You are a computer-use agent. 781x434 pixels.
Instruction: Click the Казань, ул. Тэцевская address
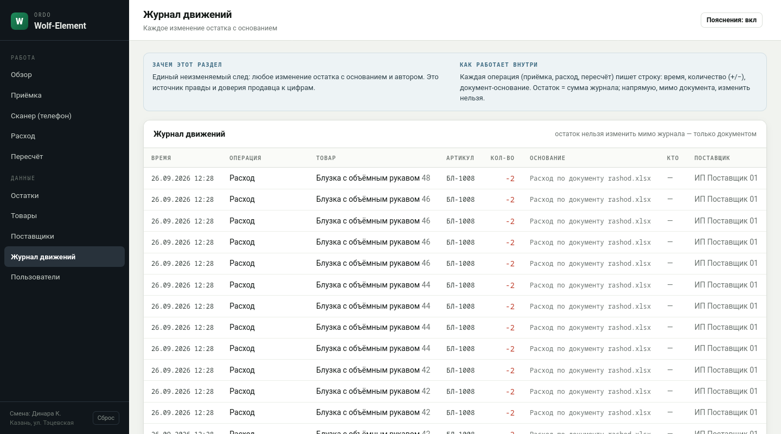pos(42,423)
